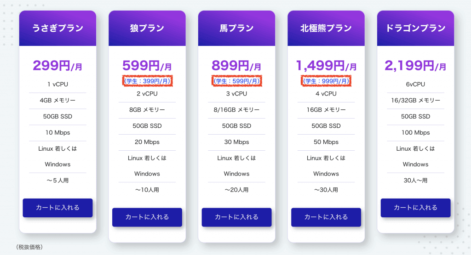Select the 599円/月 price text
Viewport: 471px width, 255px height.
[x=147, y=65]
